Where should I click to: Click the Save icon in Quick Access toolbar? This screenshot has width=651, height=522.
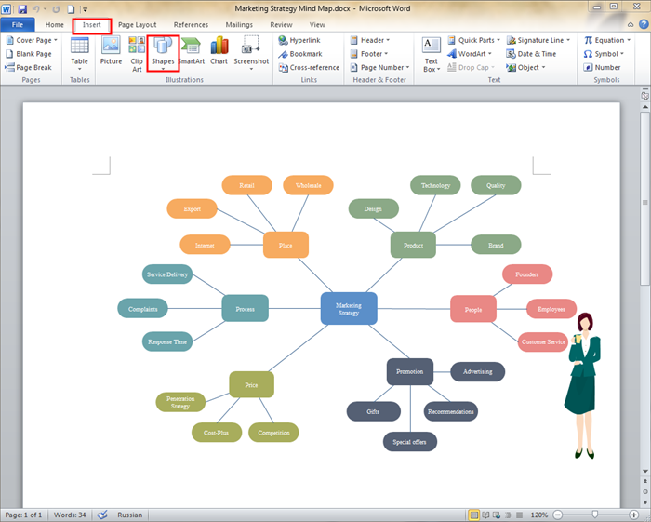pos(22,8)
